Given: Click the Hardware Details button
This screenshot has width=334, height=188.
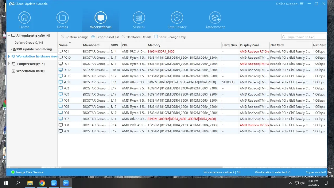Looking at the screenshot, I should click(136, 37).
